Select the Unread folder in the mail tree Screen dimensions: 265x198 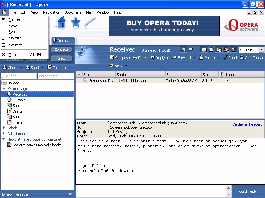coord(37,83)
